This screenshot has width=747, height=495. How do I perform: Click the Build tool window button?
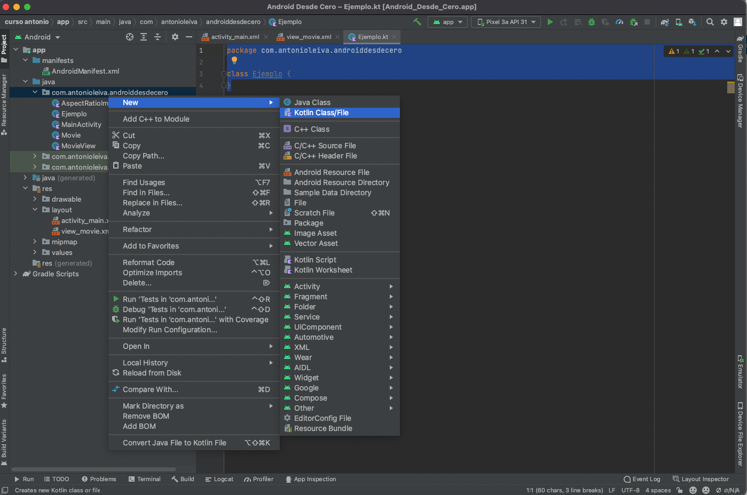click(183, 479)
